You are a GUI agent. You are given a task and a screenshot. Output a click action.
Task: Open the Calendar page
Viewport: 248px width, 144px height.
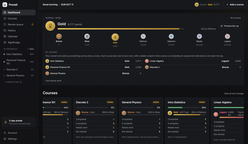pos(19,36)
